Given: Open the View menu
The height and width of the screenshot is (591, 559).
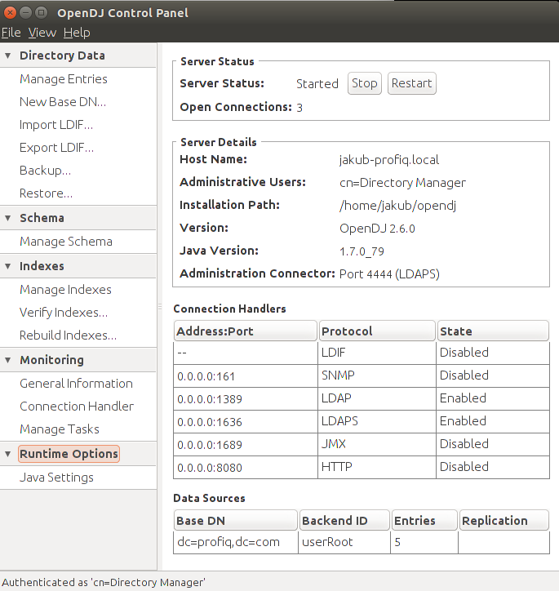Looking at the screenshot, I should click(x=42, y=33).
